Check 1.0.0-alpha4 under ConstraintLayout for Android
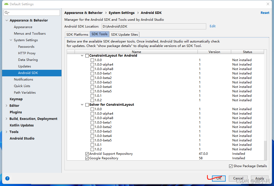 (92, 65)
